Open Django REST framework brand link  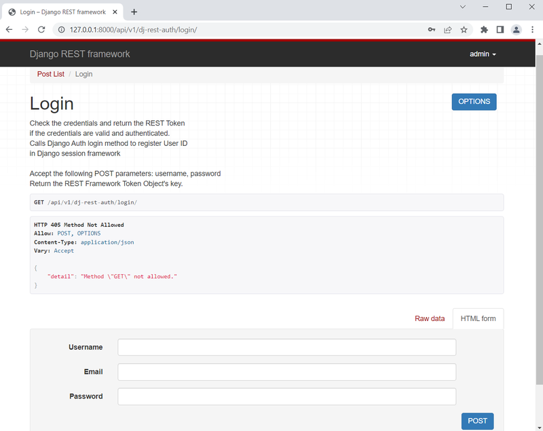point(79,54)
